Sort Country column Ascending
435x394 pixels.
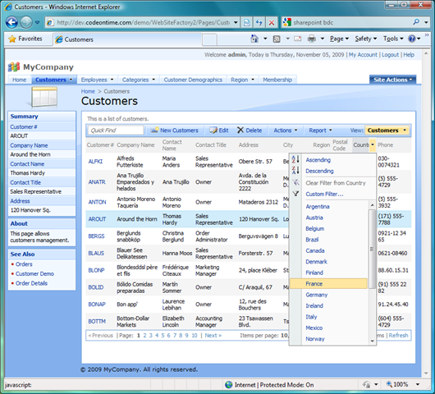[318, 160]
